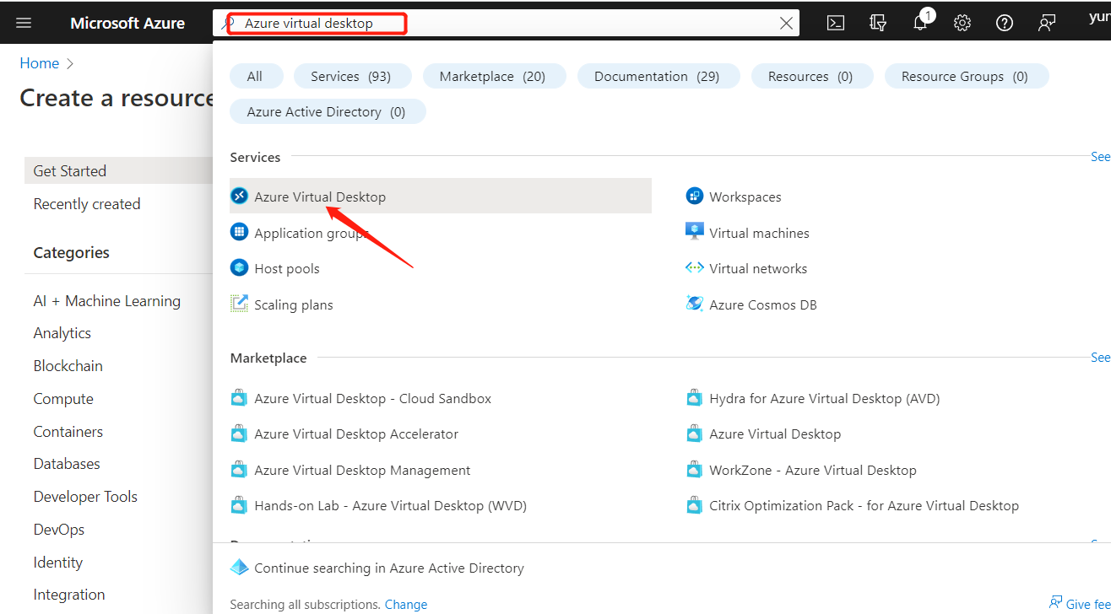Open Cloud Shell from top bar
This screenshot has width=1111, height=614.
[x=836, y=23]
